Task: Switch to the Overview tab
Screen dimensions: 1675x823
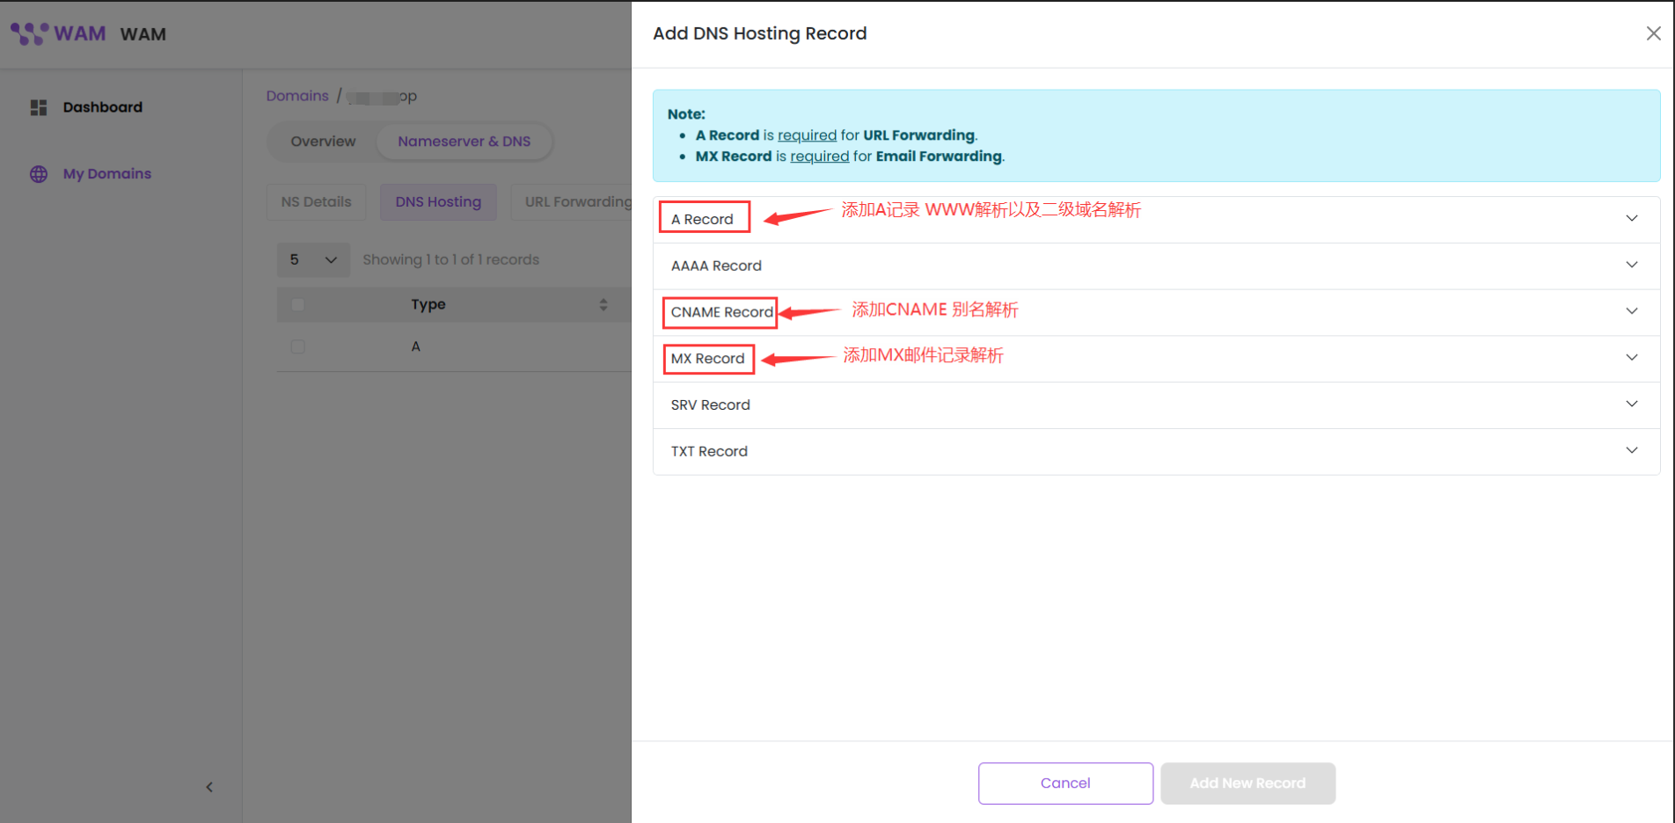Action: click(323, 142)
